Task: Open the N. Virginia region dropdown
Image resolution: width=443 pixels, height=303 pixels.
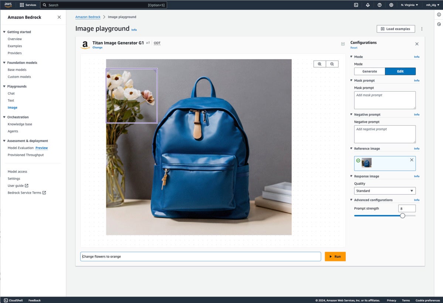Action: [409, 5]
